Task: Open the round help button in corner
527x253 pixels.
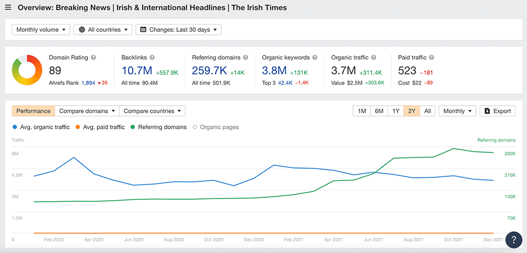Action: (514, 240)
